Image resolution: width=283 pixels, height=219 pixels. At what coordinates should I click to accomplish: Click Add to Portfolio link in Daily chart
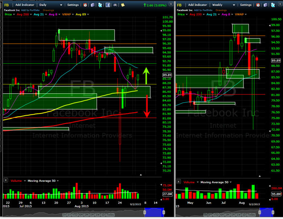(30, 10)
